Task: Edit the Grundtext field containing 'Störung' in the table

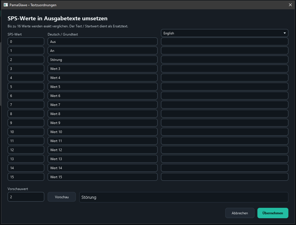Action: 103,60
